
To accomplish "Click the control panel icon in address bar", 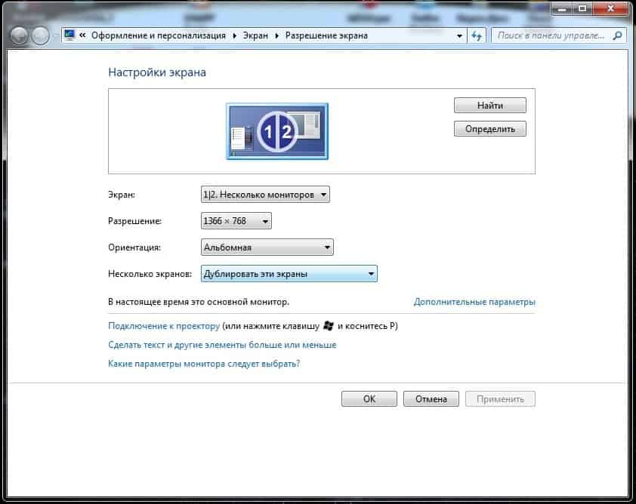I will tap(69, 35).
